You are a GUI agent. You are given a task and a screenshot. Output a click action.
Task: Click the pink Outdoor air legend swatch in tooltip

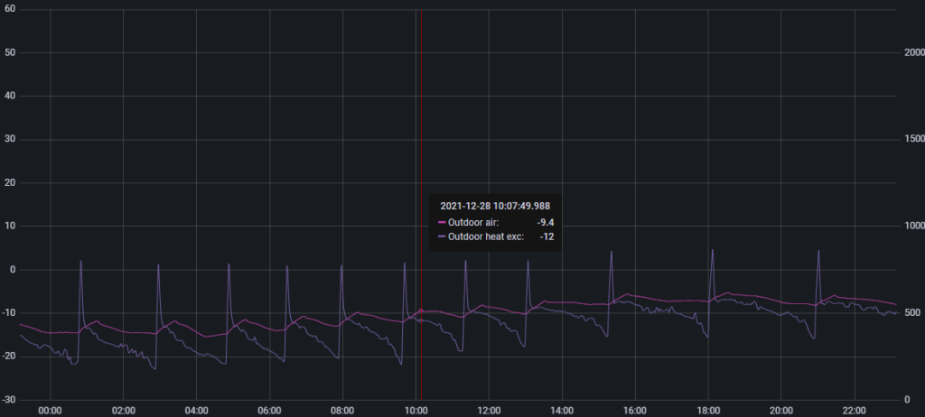(442, 221)
